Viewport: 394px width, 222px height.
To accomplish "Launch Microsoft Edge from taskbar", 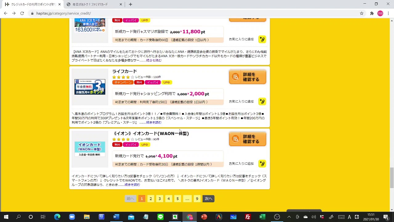I will pyautogui.click(x=57, y=217).
